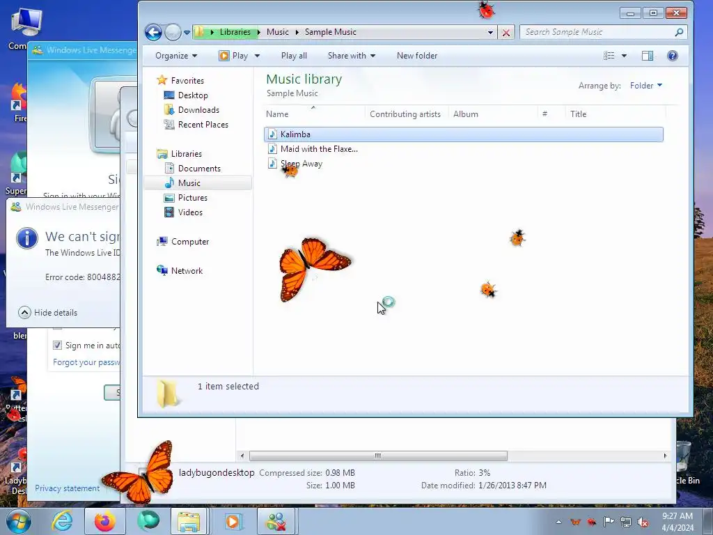Image resolution: width=713 pixels, height=535 pixels.
Task: Sort by Contributing artists column
Action: pos(405,114)
